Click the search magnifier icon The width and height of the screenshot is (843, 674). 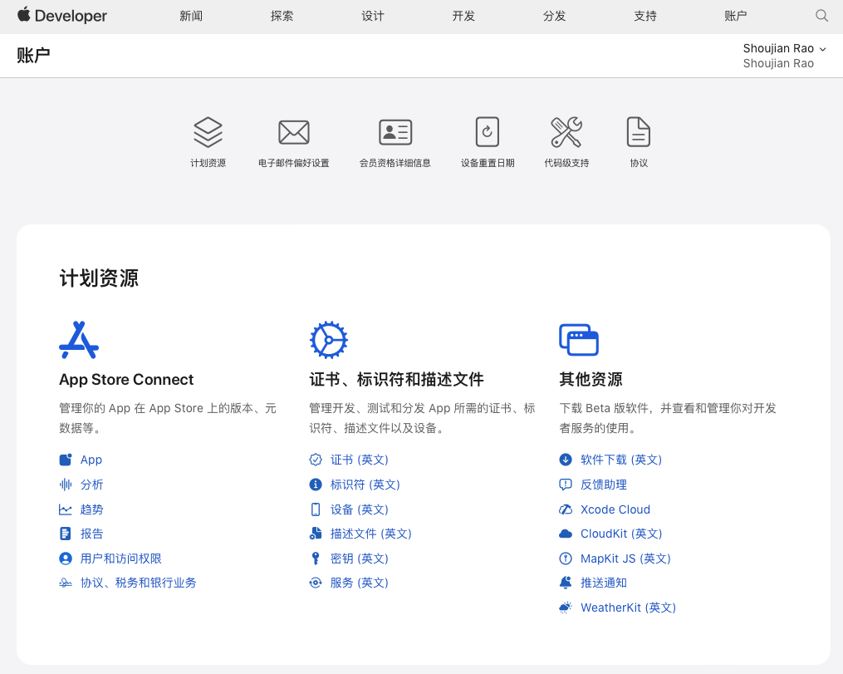point(821,16)
